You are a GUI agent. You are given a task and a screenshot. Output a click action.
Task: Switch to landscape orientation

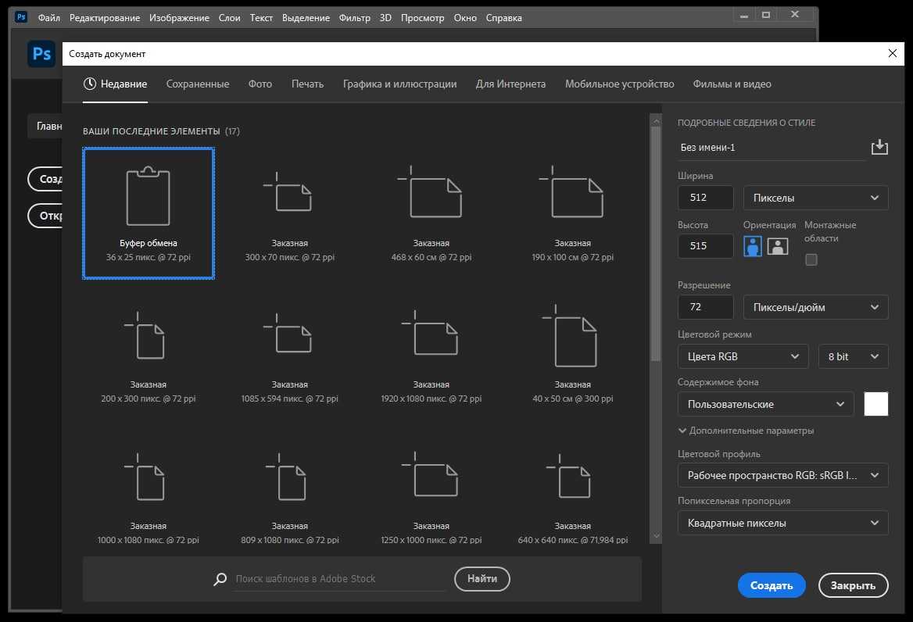(x=777, y=246)
